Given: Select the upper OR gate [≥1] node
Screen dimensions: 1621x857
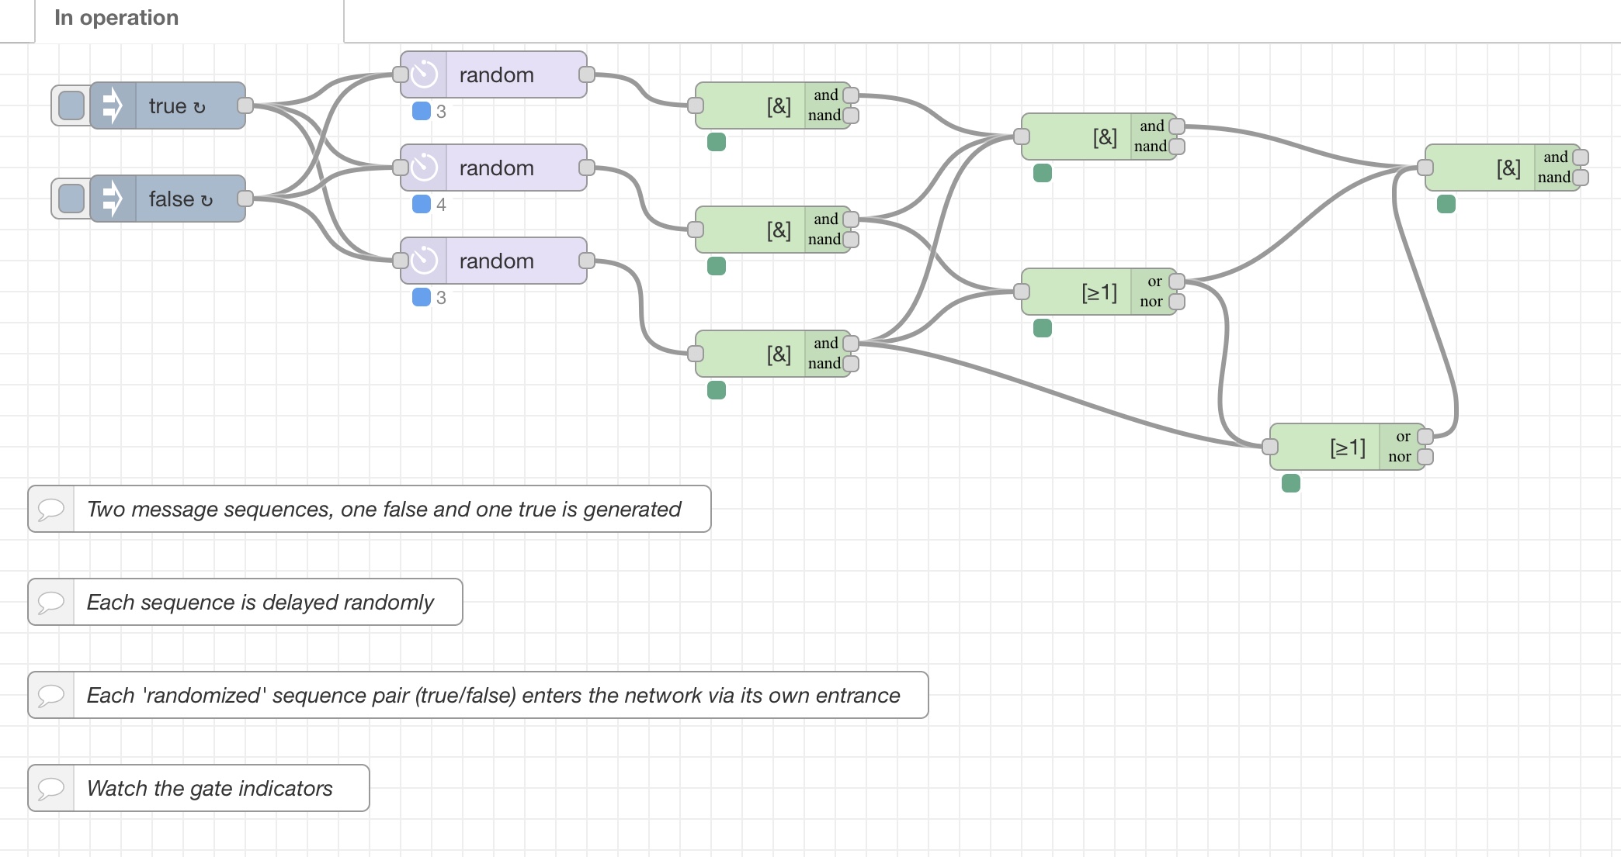Looking at the screenshot, I should click(1087, 292).
